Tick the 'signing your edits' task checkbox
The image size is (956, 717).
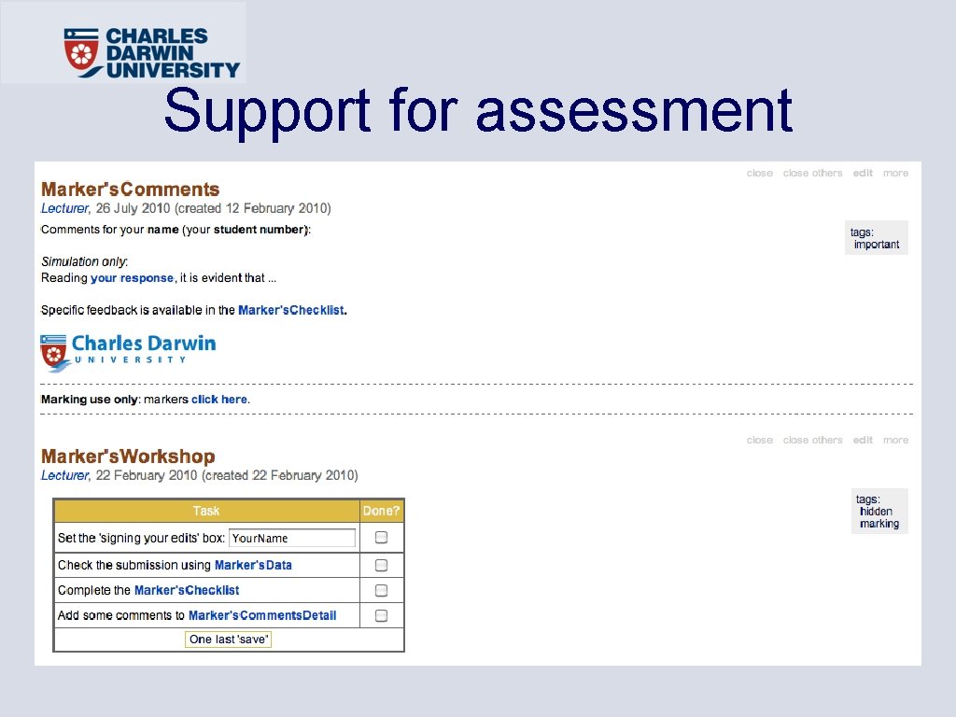pyautogui.click(x=381, y=537)
